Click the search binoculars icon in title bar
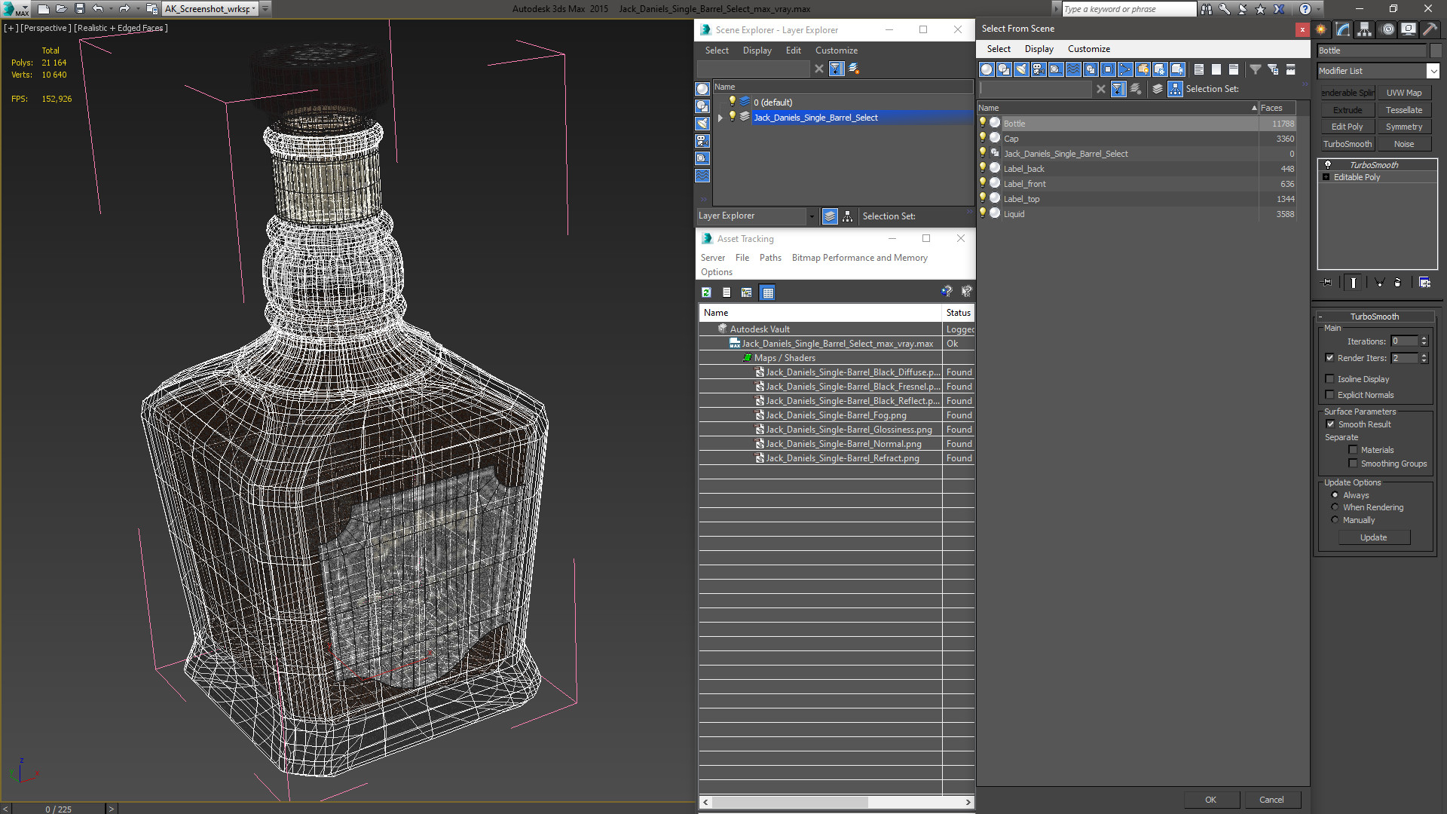The width and height of the screenshot is (1447, 814). pyautogui.click(x=1207, y=9)
